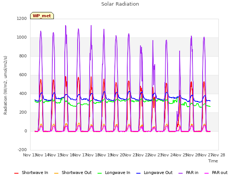Screen dimensions: 241x180
Task: Toggle the Longwave Out legend entry
Action: (x=154, y=172)
